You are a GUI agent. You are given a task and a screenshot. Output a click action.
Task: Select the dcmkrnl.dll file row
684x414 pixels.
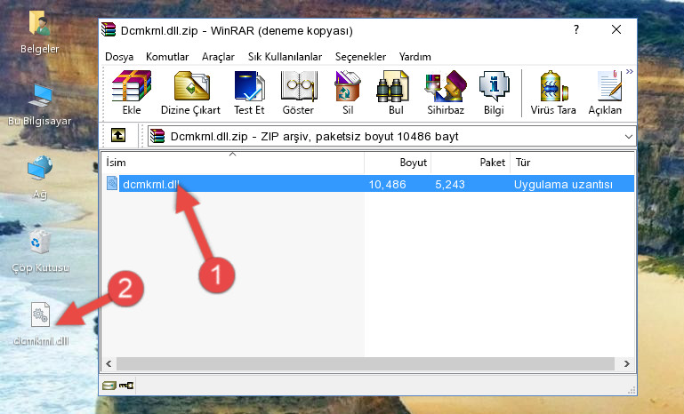click(368, 184)
